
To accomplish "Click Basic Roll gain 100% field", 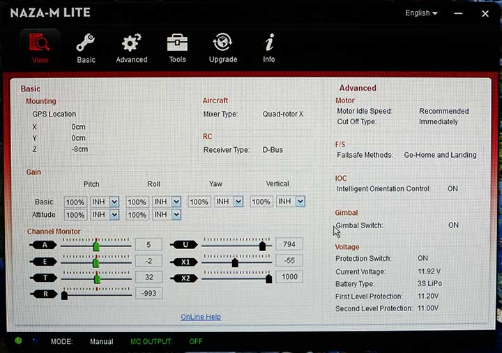I will tap(137, 202).
